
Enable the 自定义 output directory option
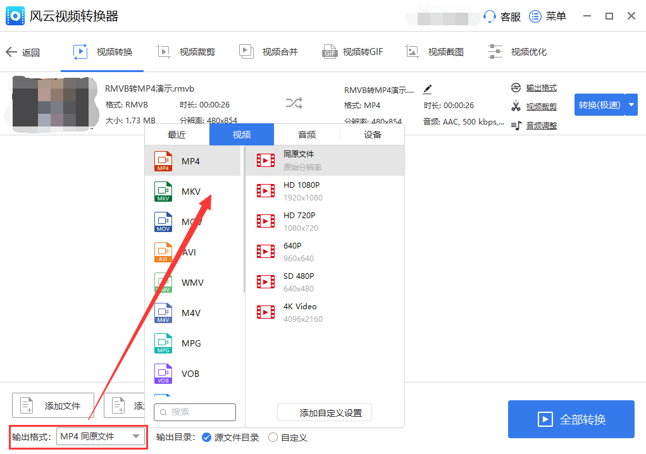point(273,437)
